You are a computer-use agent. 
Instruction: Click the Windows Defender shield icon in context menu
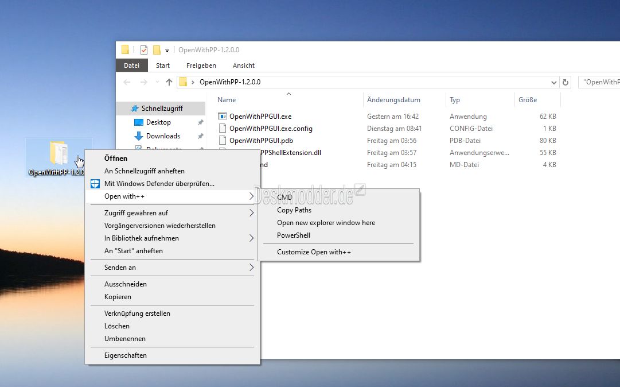coord(95,184)
